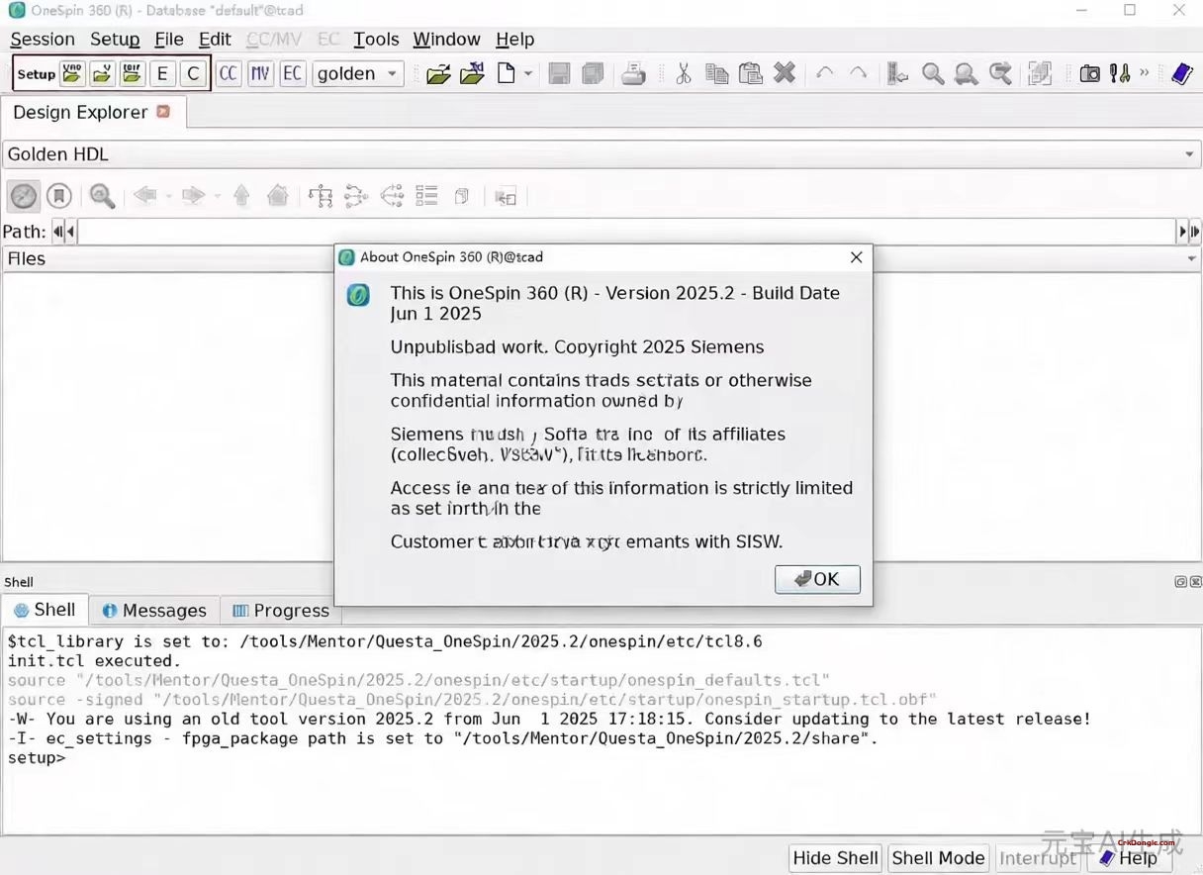Switch to the Messages tab
This screenshot has width=1203, height=875.
coord(154,611)
